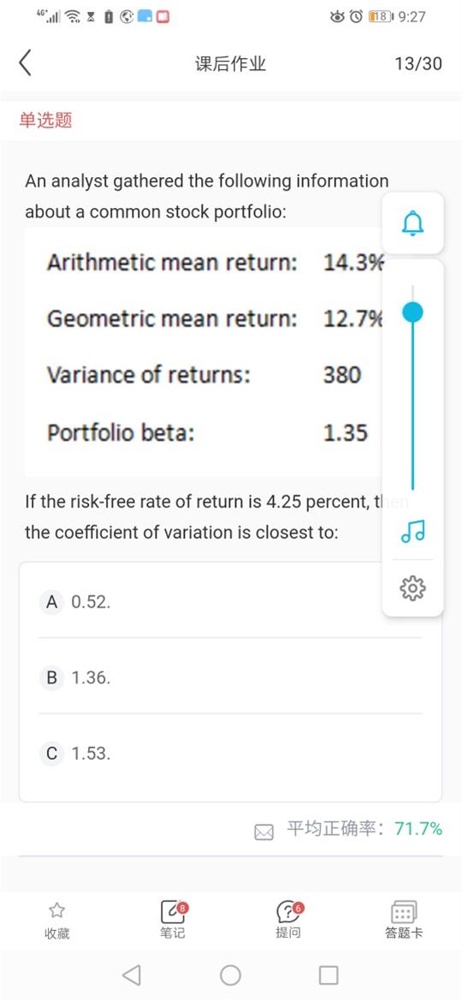
Task: Tap the Android back triangle button
Action: 132,974
